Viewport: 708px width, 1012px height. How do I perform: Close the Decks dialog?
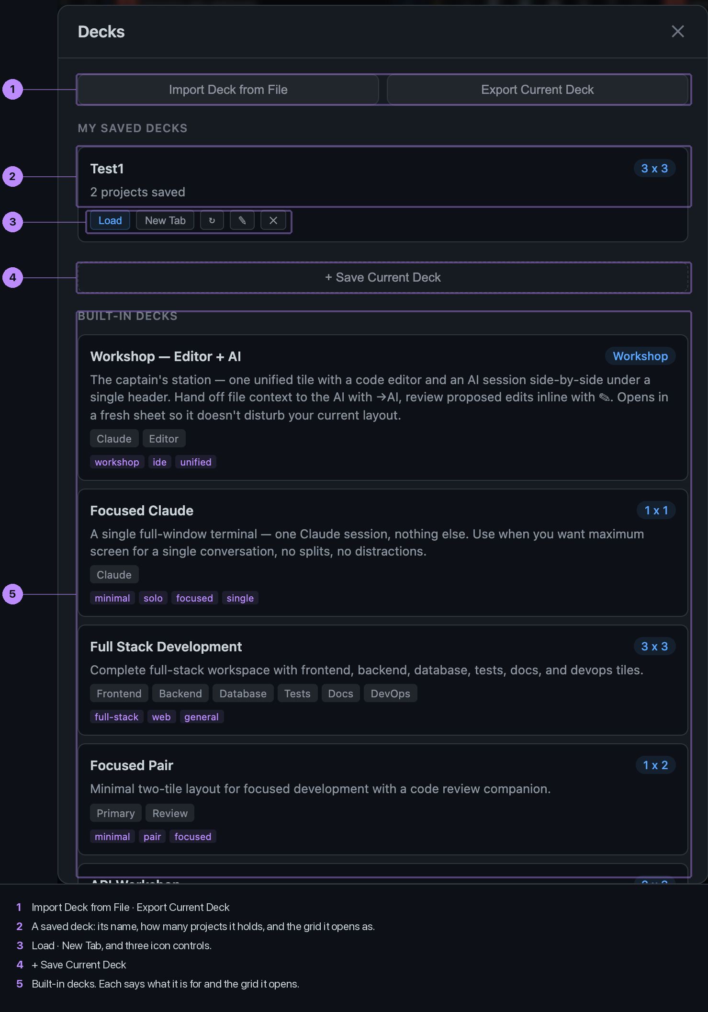point(677,32)
